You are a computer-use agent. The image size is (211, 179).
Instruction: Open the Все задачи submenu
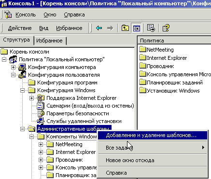point(153,148)
